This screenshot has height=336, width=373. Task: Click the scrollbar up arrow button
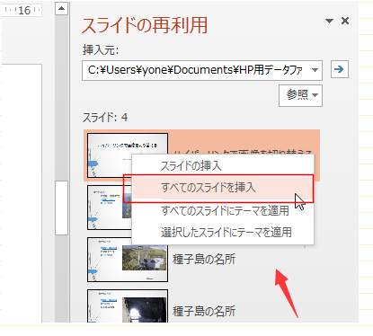pyautogui.click(x=61, y=8)
